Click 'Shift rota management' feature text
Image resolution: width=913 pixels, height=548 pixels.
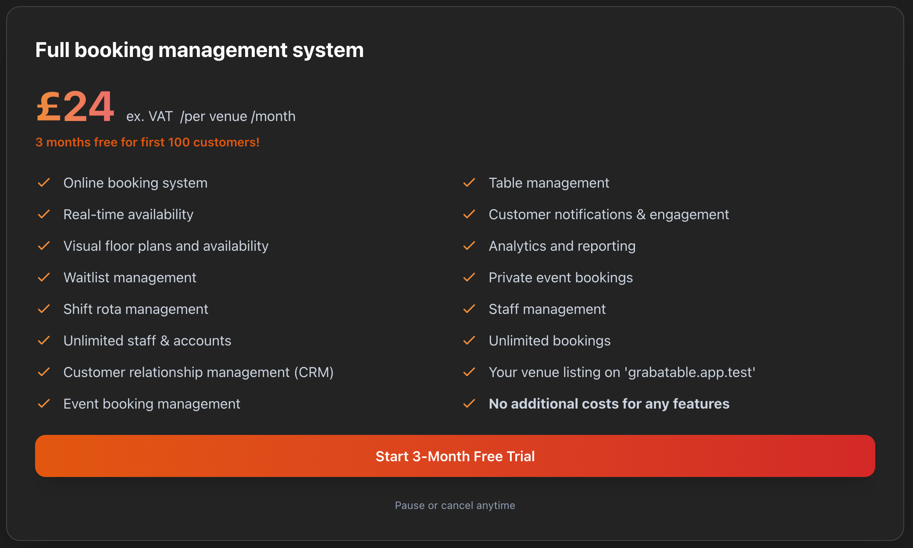136,309
